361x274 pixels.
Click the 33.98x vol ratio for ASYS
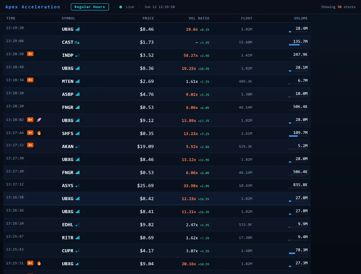(x=191, y=185)
